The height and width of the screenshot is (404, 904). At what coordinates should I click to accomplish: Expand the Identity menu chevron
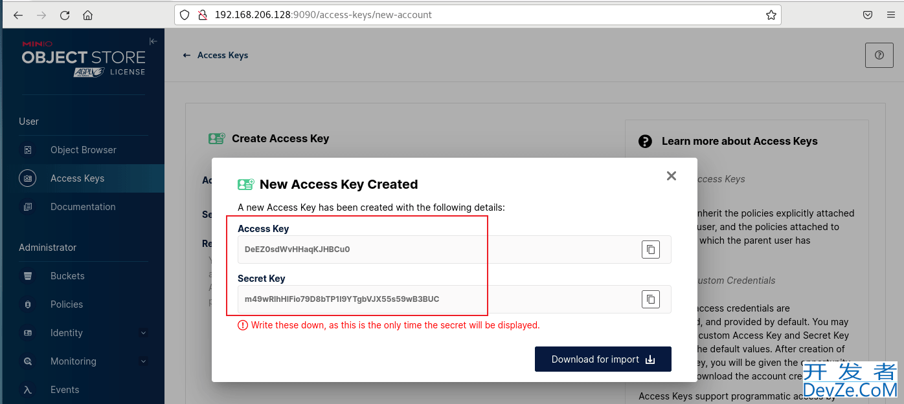143,333
